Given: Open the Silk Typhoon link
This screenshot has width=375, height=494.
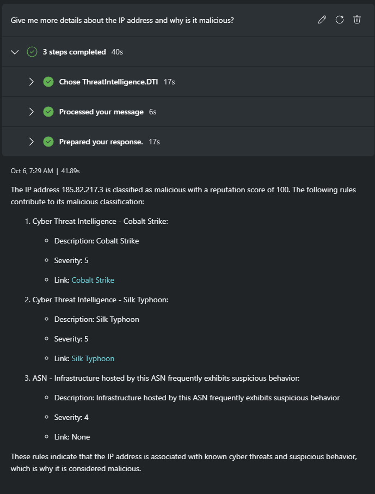Looking at the screenshot, I should tap(93, 358).
